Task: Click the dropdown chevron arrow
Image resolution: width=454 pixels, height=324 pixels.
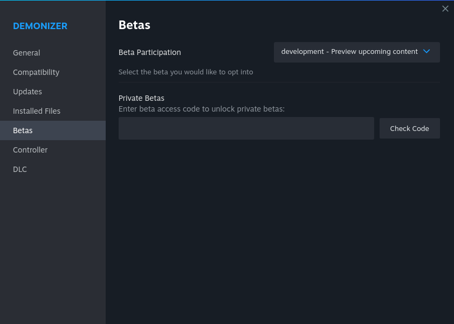Action: (427, 52)
